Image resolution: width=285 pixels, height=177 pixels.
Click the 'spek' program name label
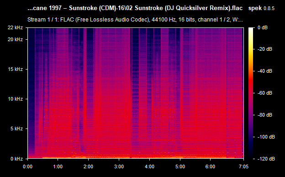[x=255, y=8]
